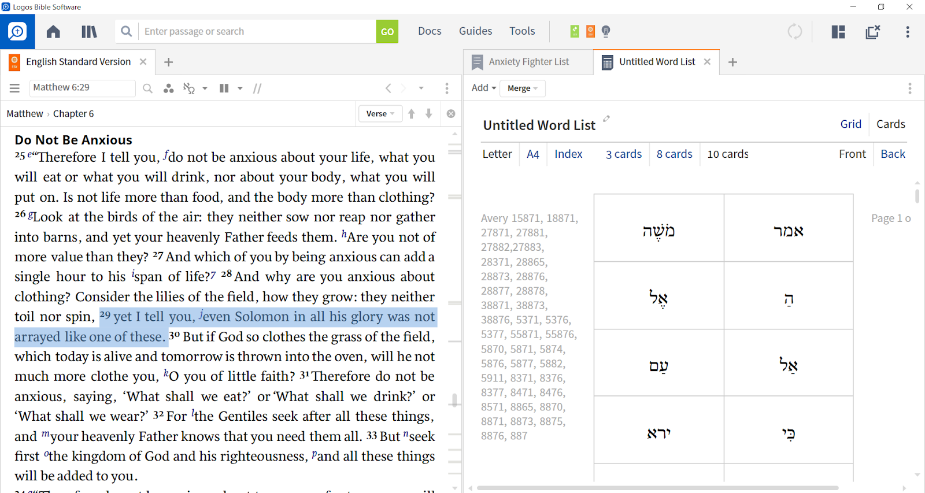Close the Untitled Word List tab

[x=707, y=62]
